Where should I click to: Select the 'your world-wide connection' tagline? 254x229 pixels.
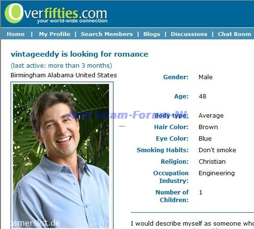point(72,21)
